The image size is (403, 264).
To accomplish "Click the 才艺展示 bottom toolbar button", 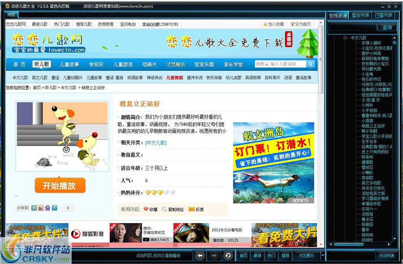I will pos(306,255).
